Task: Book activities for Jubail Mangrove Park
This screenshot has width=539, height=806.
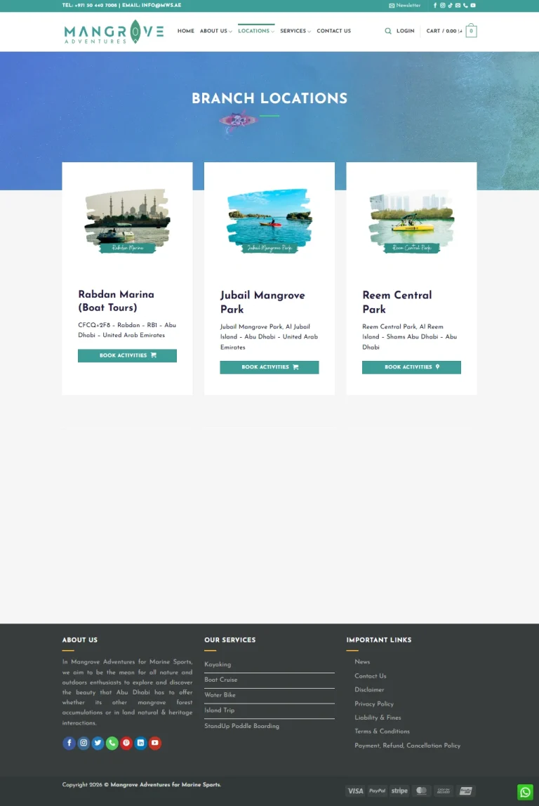Action: point(269,367)
